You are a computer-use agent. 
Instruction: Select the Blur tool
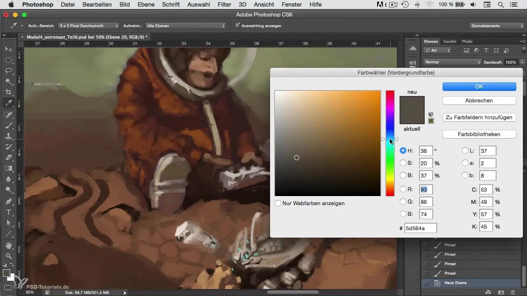click(x=8, y=179)
